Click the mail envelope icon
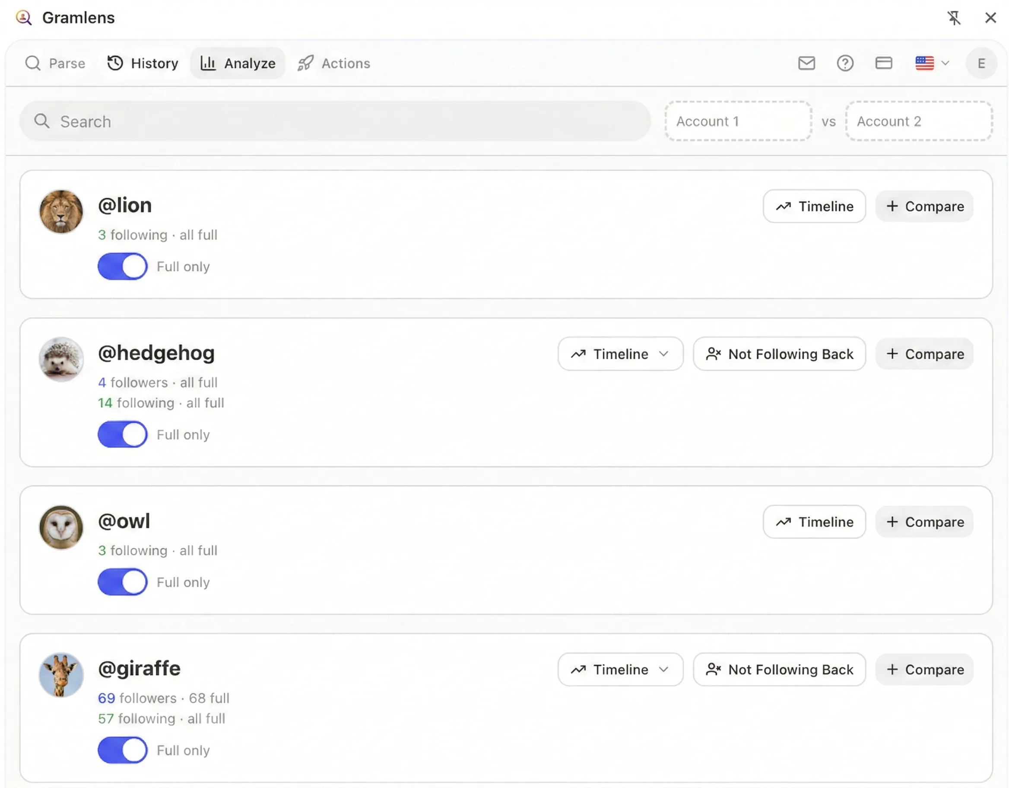The image size is (1009, 788). (x=806, y=64)
